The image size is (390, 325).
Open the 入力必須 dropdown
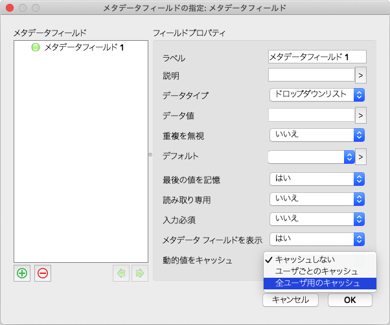pos(317,219)
